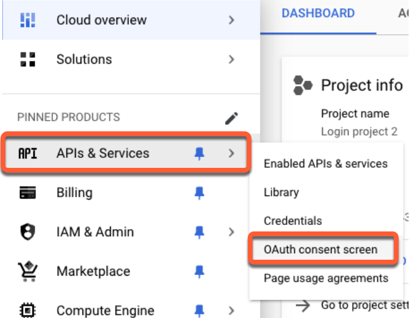This screenshot has height=318, width=418.
Task: Expand the IAM & Admin submenu chevron
Action: coord(231,232)
